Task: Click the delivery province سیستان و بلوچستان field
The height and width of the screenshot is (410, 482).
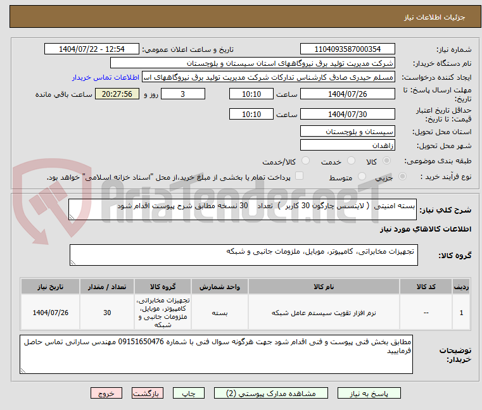Action: click(347, 132)
